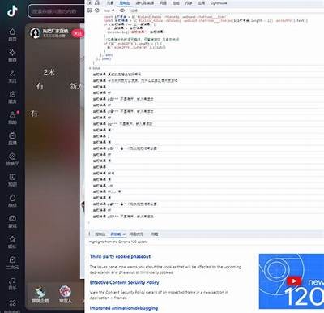Click the first gift icon at bottom
This screenshot has width=324, height=313.
click(x=40, y=292)
